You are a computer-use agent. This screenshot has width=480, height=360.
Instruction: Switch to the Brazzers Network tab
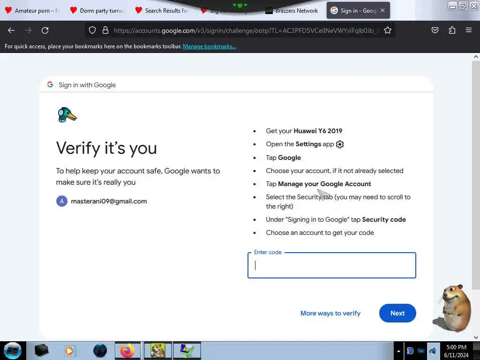[292, 10]
